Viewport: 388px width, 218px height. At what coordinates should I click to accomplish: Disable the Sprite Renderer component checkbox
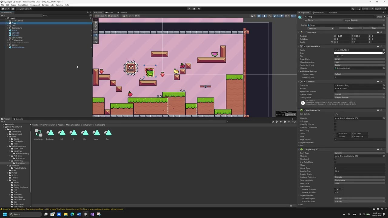304,46
